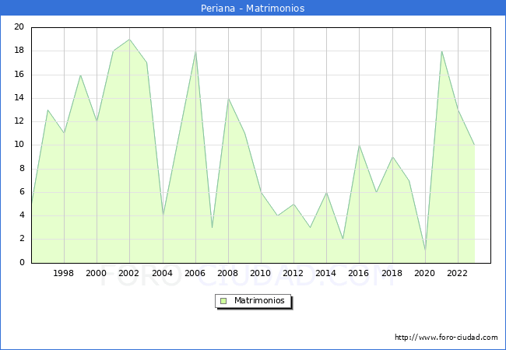
Task: Click the 2002 x-axis label
Action: tap(128, 273)
